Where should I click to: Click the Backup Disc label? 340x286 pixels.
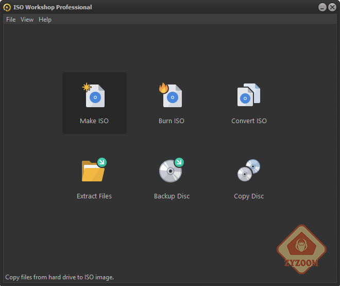[x=172, y=196]
